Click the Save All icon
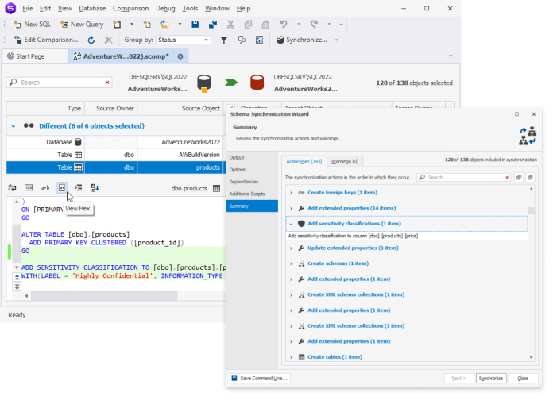 (x=213, y=25)
